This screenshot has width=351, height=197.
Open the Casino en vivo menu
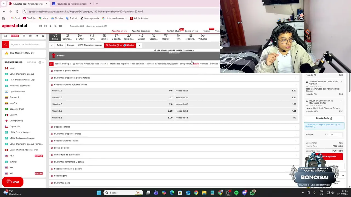[x=191, y=31]
